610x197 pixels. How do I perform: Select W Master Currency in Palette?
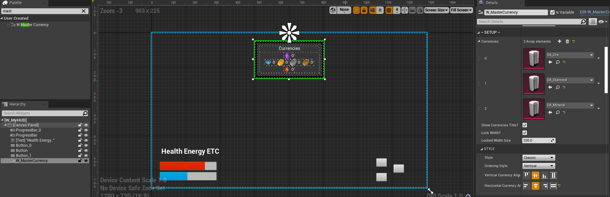[32, 25]
